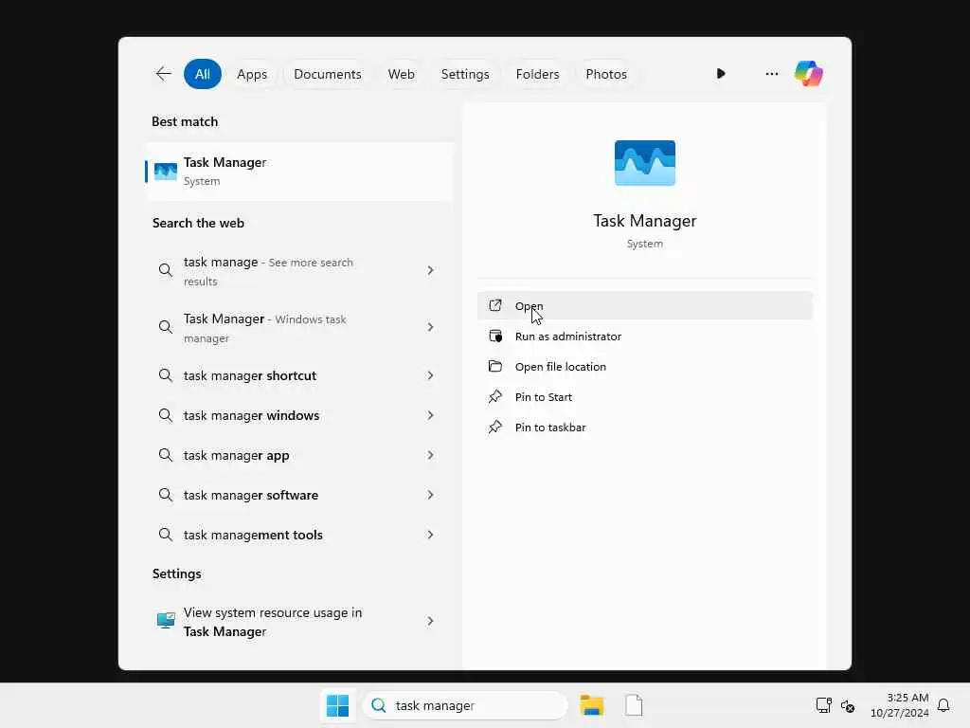
Task: Switch to the Folders filter tab
Action: 537,74
